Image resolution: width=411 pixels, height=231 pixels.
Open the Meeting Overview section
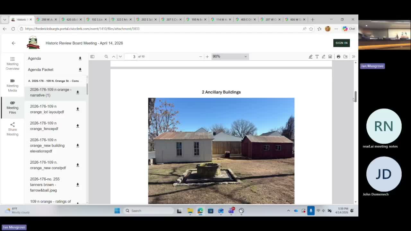13,64
